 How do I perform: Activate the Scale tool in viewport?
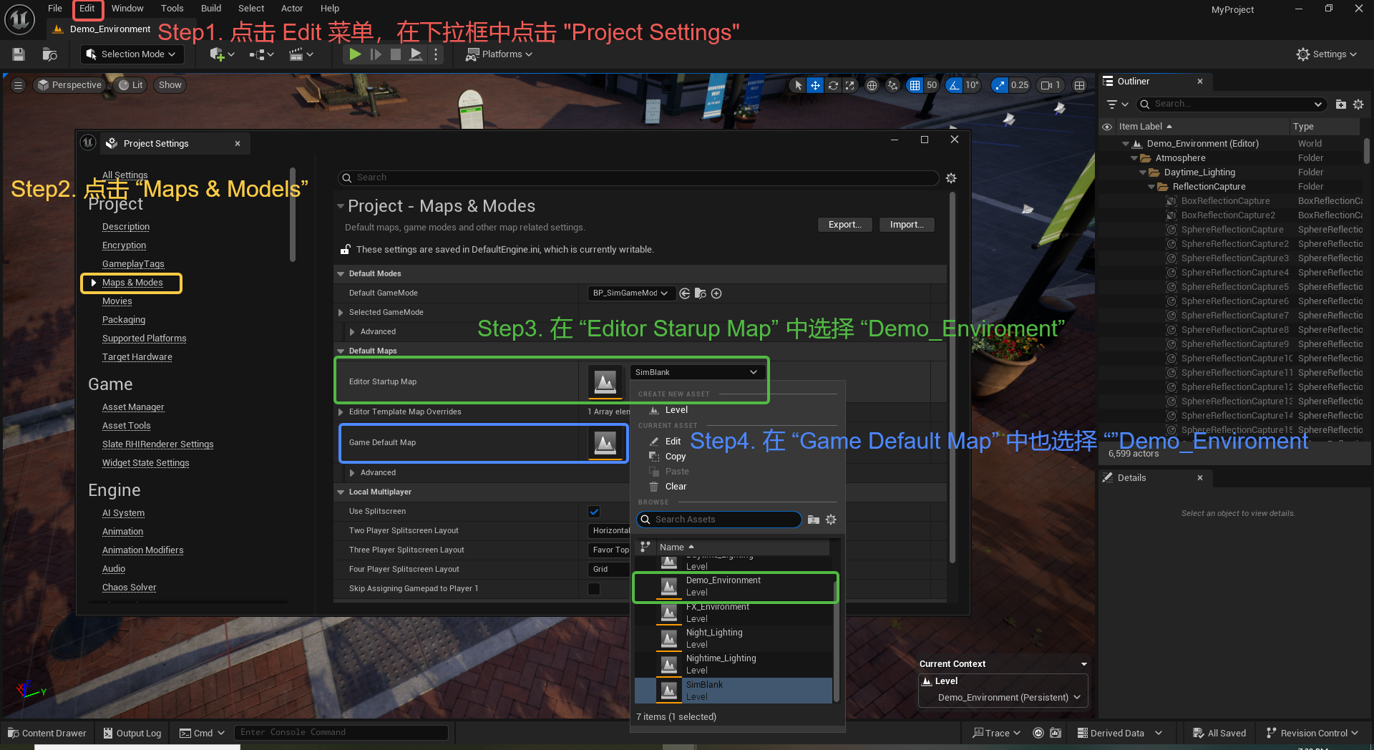click(849, 85)
